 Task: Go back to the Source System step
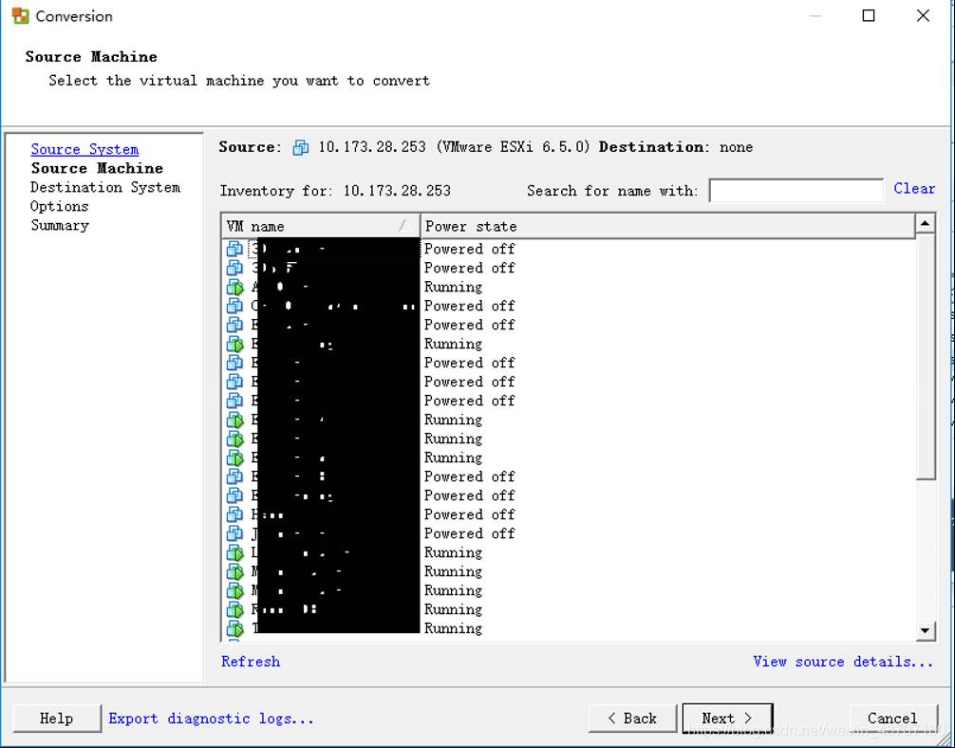tap(84, 149)
